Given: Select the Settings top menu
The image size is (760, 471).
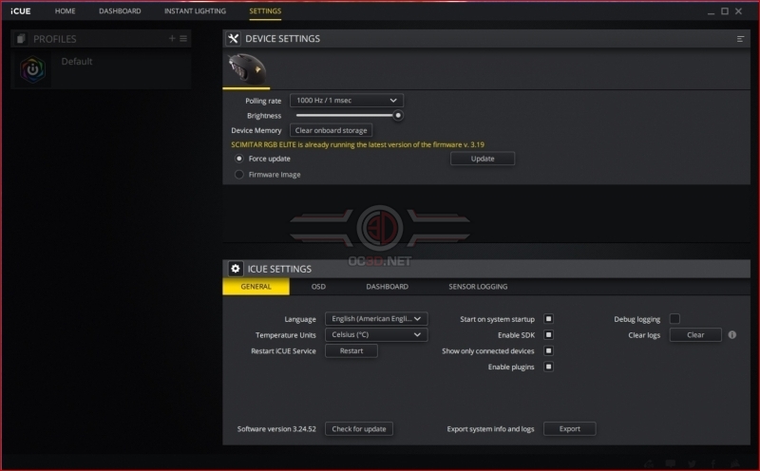Looking at the screenshot, I should (x=265, y=10).
